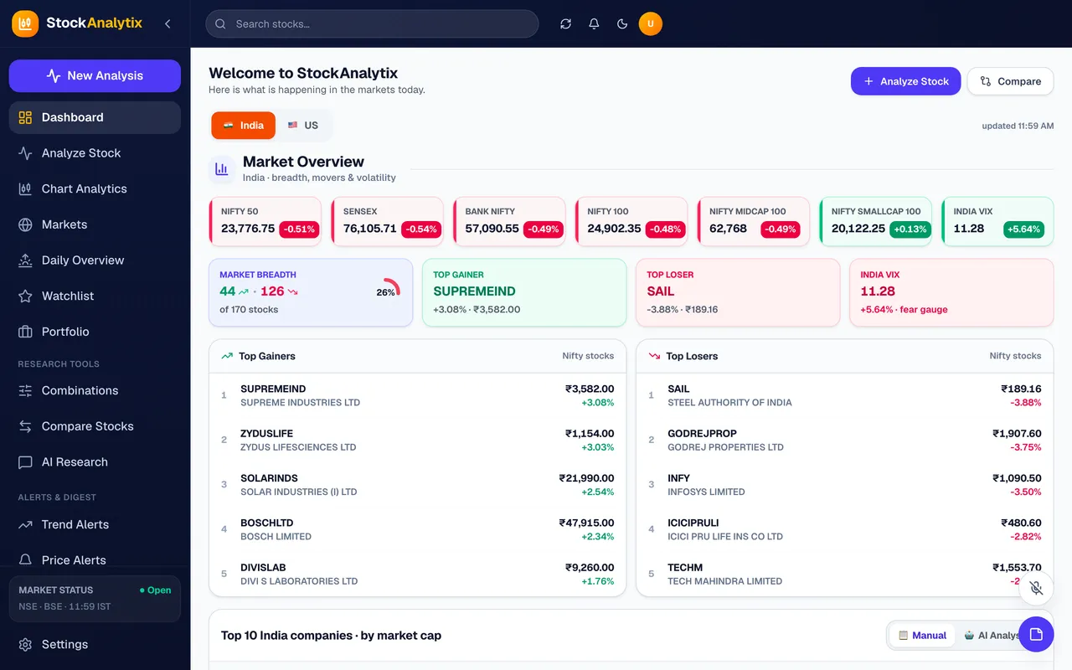The image size is (1072, 670).
Task: Click the Dashboard grid icon
Action: tap(25, 117)
